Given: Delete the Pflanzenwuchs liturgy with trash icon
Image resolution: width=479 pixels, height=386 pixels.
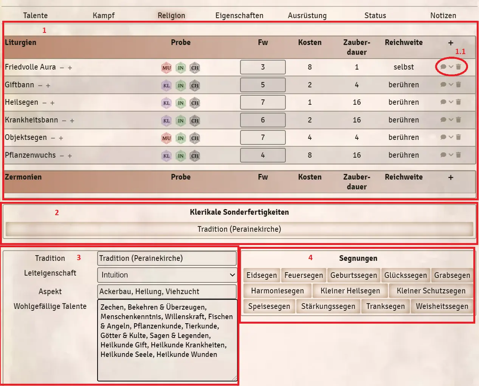Looking at the screenshot, I should pyautogui.click(x=459, y=155).
